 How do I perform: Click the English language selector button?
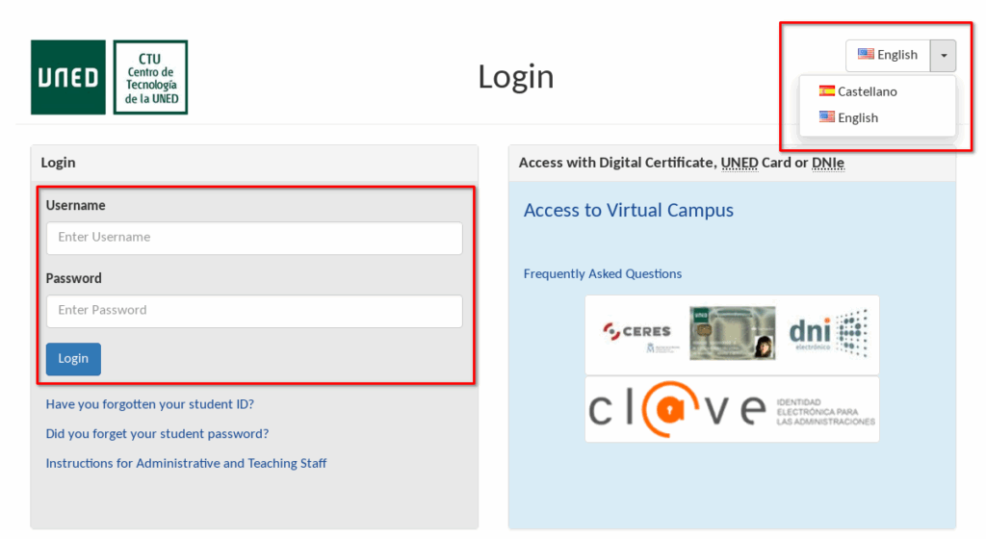[888, 55]
